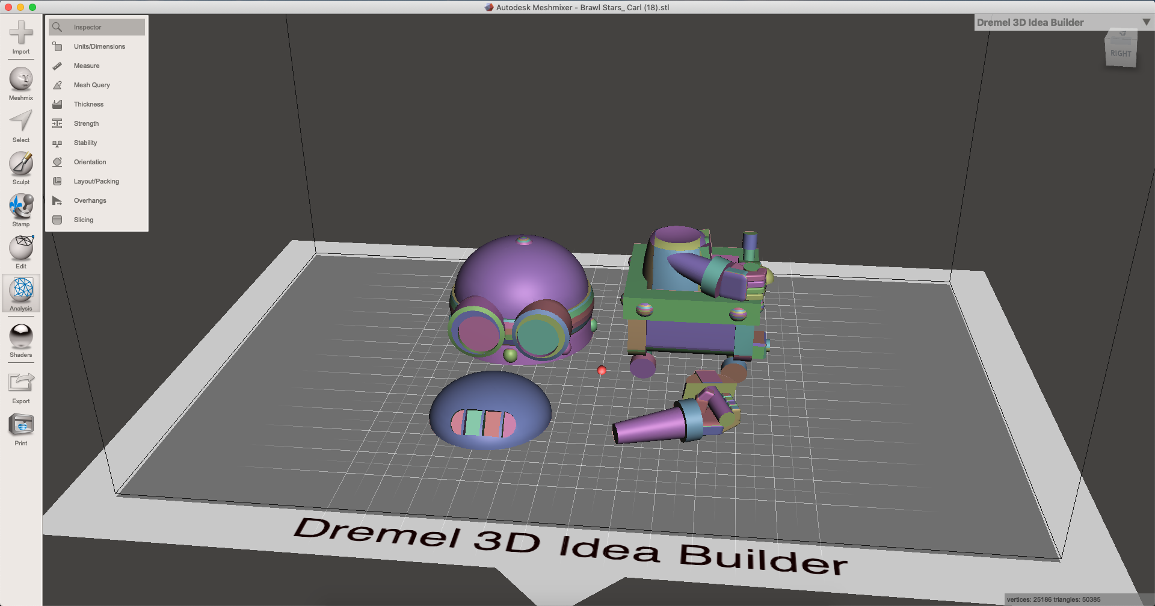Click the Strength icon
The height and width of the screenshot is (606, 1155).
57,123
